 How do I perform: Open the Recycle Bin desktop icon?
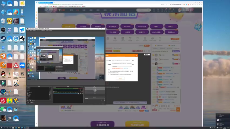3,21
